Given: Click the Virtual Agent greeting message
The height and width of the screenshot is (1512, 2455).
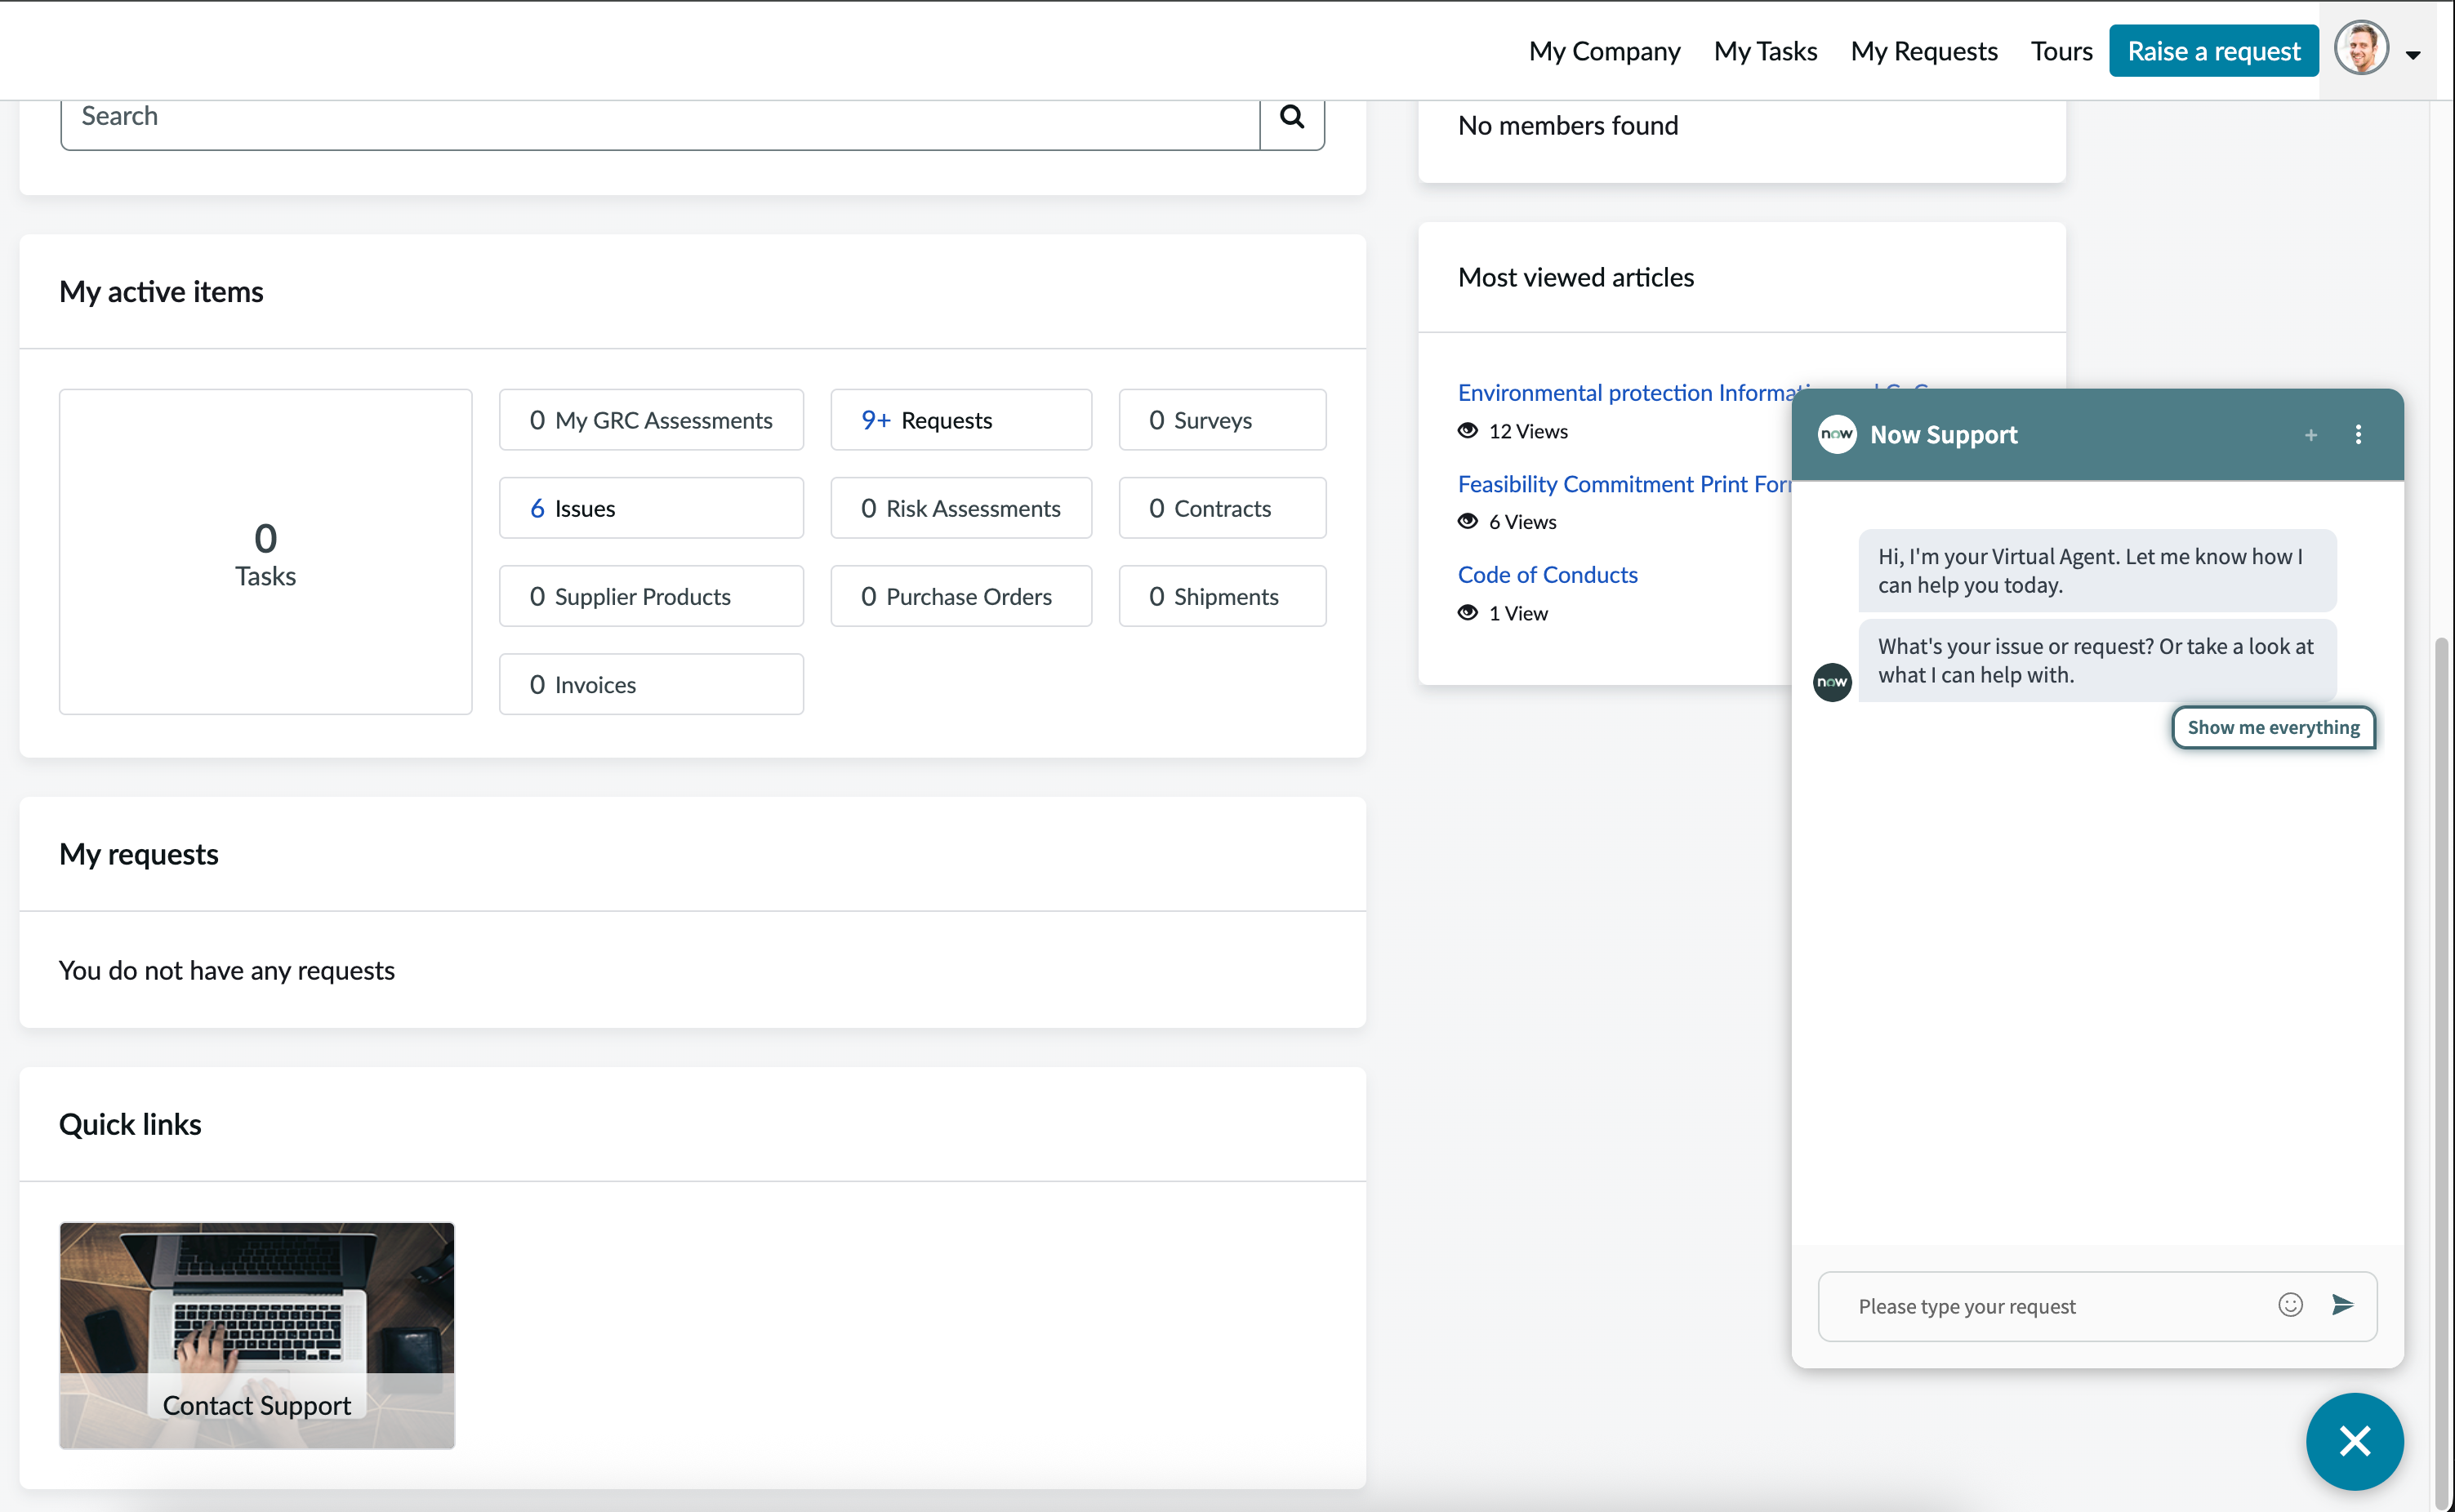Looking at the screenshot, I should tap(2096, 570).
